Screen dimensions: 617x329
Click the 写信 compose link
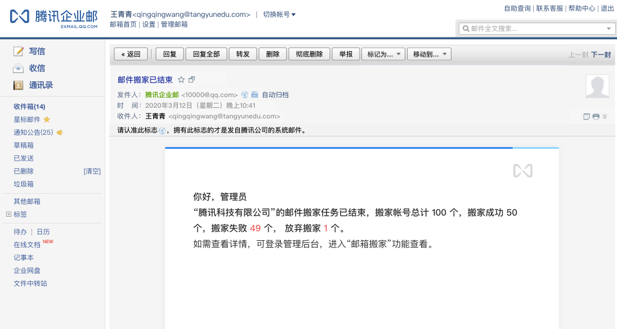[x=37, y=51]
